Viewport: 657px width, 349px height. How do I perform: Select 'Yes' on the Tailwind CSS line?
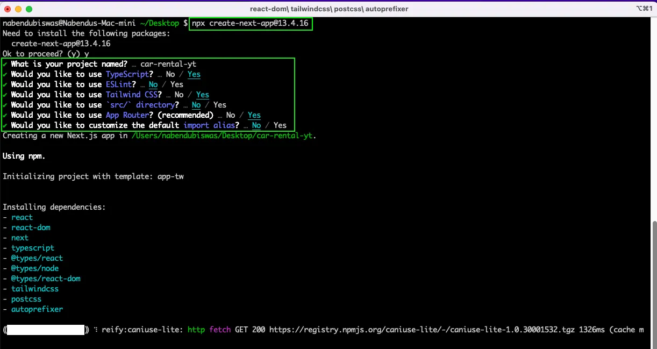coord(203,95)
